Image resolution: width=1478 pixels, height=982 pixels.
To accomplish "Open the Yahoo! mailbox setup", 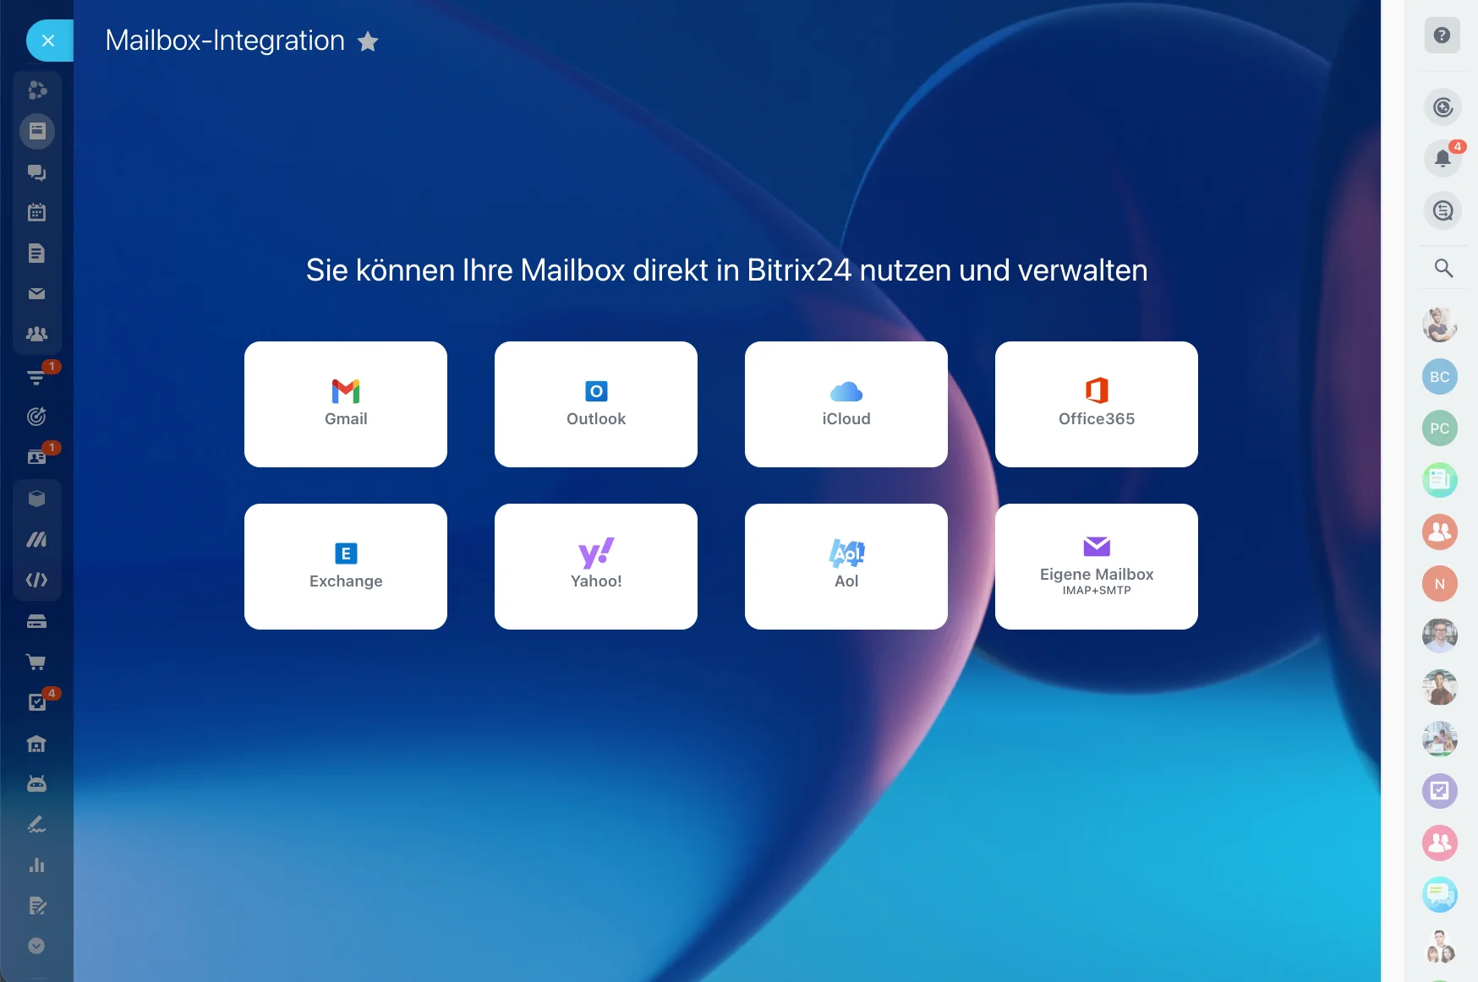I will [x=595, y=566].
